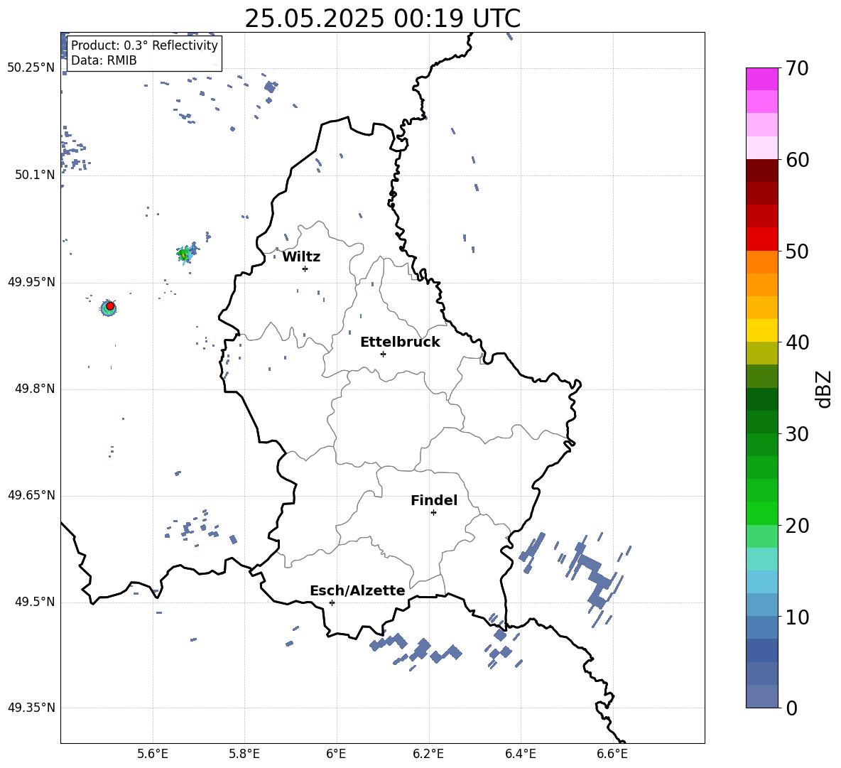Click the Findel location cross marker
This screenshot has height=768, width=841.
pyautogui.click(x=433, y=513)
